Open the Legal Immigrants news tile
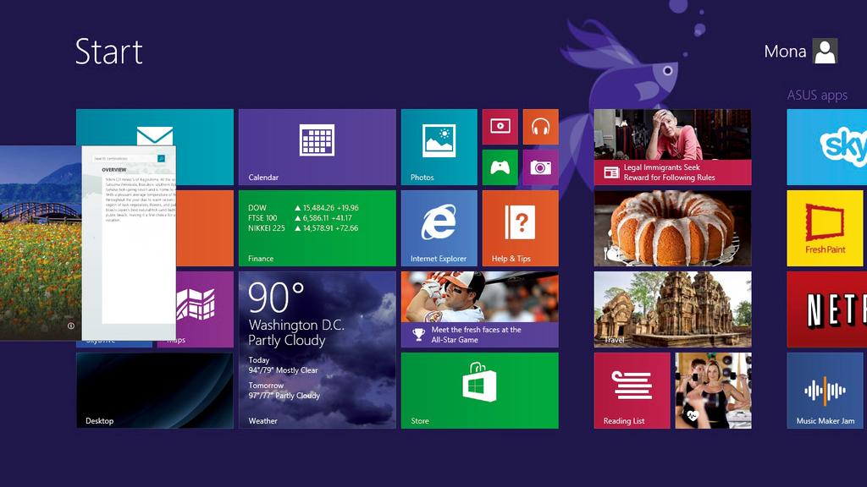The image size is (867, 487). coord(673,147)
